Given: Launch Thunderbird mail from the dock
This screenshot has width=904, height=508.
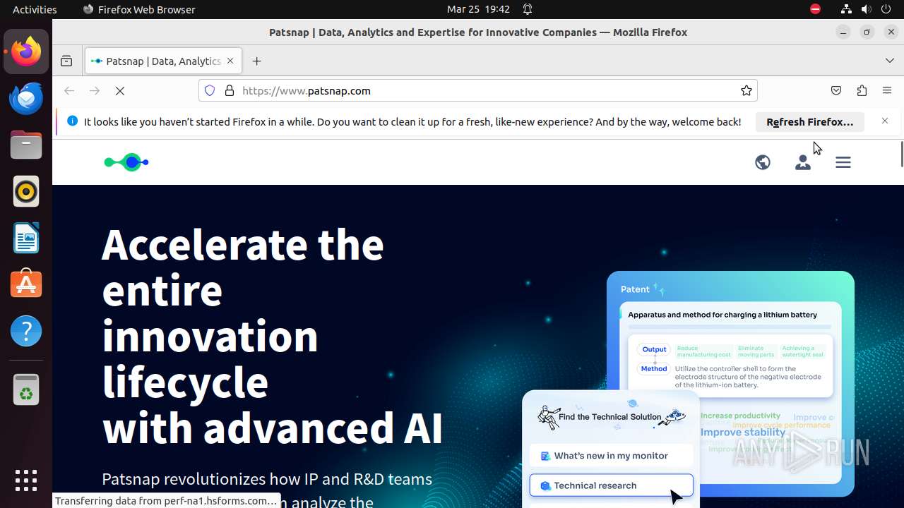Looking at the screenshot, I should click(26, 98).
